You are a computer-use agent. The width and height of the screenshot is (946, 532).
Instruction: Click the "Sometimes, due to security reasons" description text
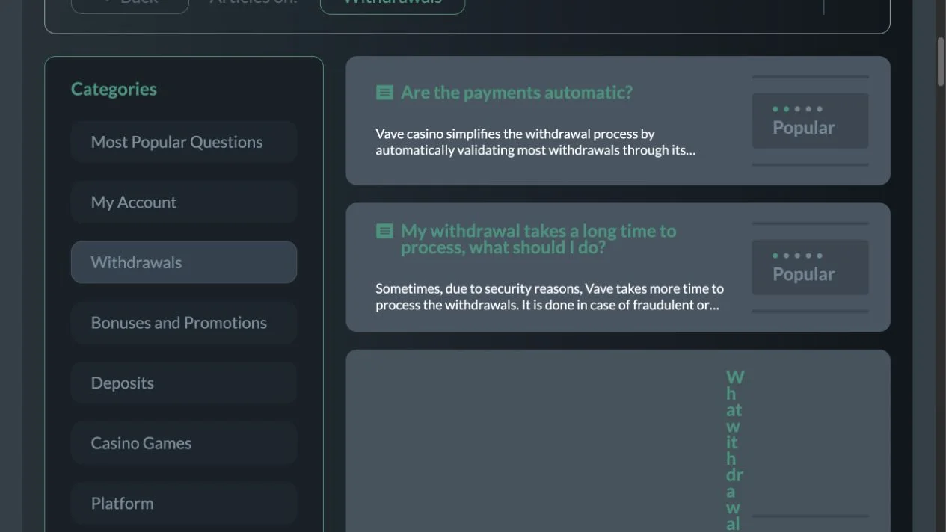tap(550, 297)
